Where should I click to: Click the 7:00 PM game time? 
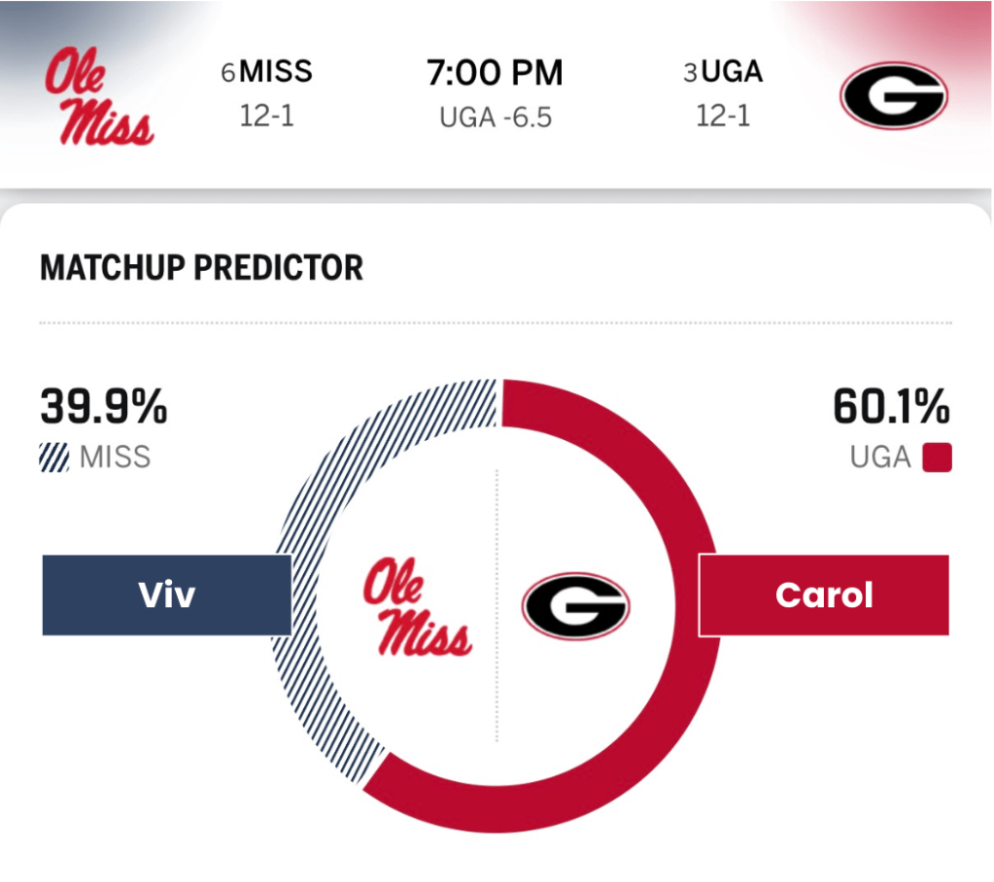495,73
